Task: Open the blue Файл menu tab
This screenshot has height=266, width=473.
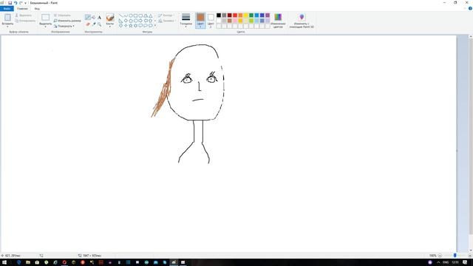Action: 7,9
